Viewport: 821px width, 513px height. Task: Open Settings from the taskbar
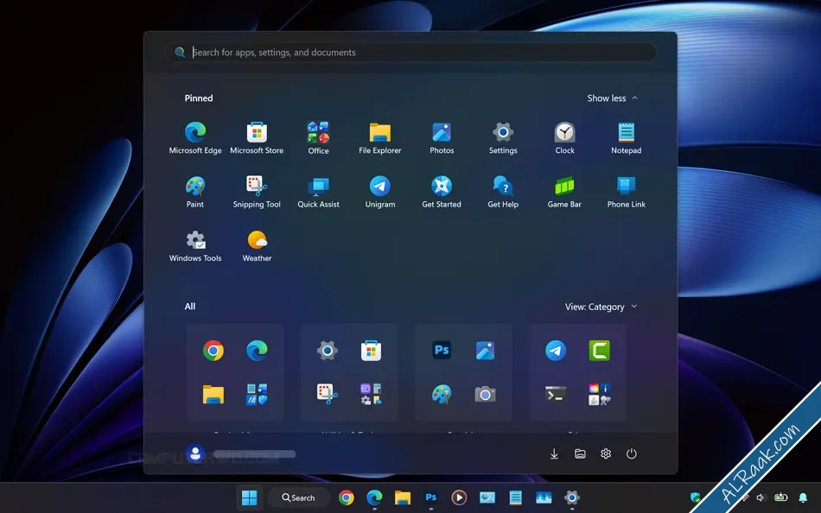pyautogui.click(x=572, y=497)
